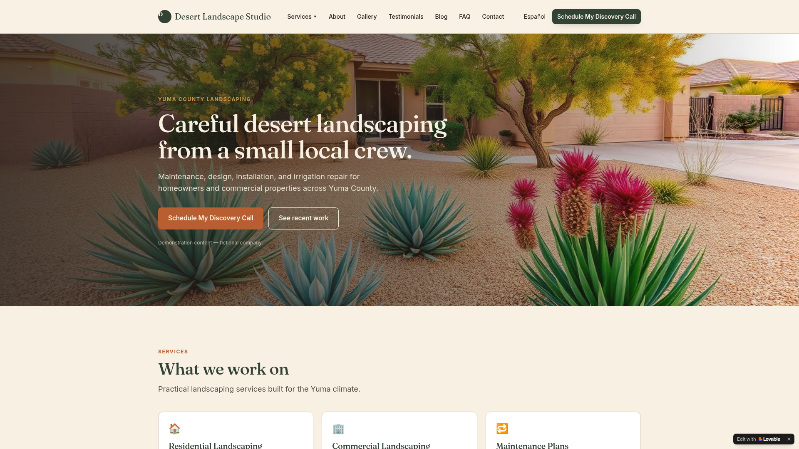Click the Yuma County Landscaping label
This screenshot has height=449, width=799.
click(204, 99)
